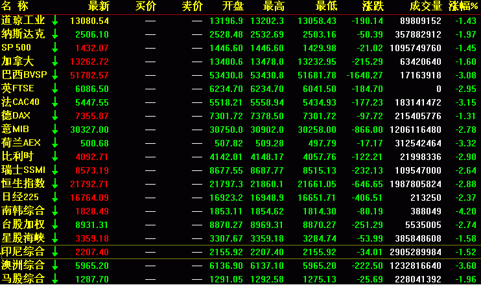
Task: Click the percent change -3.32
Action: pos(465,143)
